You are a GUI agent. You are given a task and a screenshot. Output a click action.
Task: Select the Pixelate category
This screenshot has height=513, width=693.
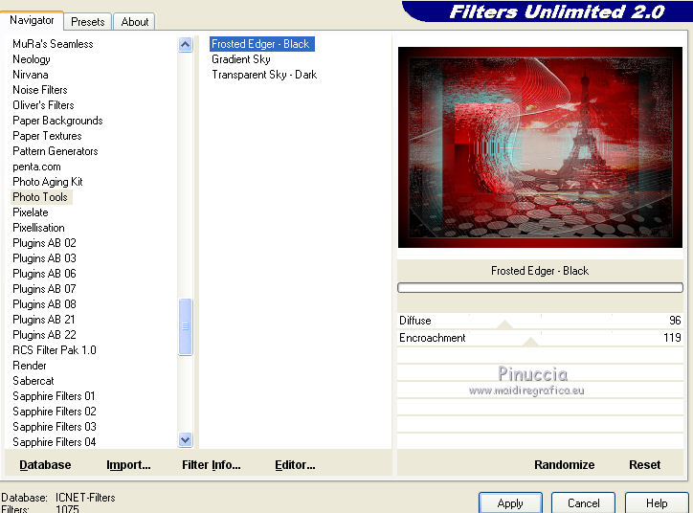[31, 212]
